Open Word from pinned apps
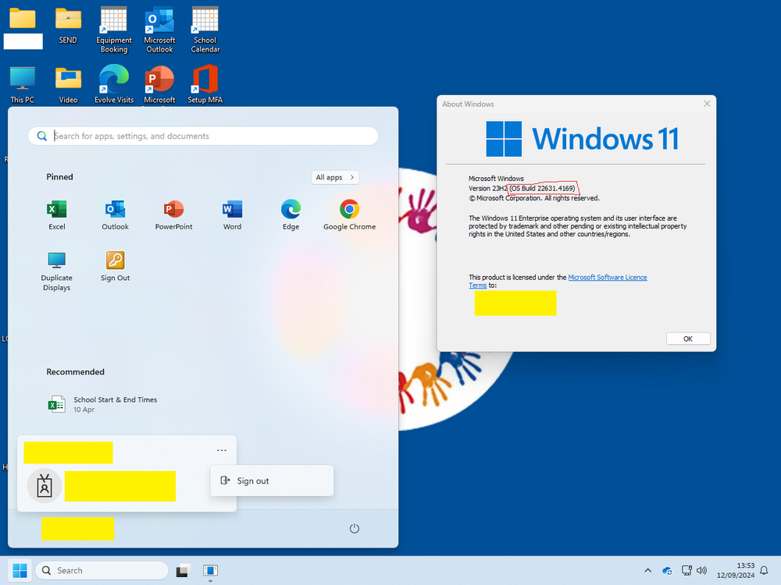This screenshot has width=781, height=585. (232, 215)
